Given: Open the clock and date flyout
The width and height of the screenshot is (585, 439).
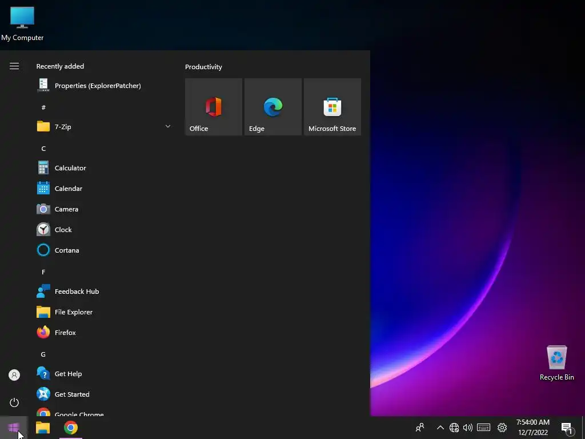Looking at the screenshot, I should (x=533, y=428).
